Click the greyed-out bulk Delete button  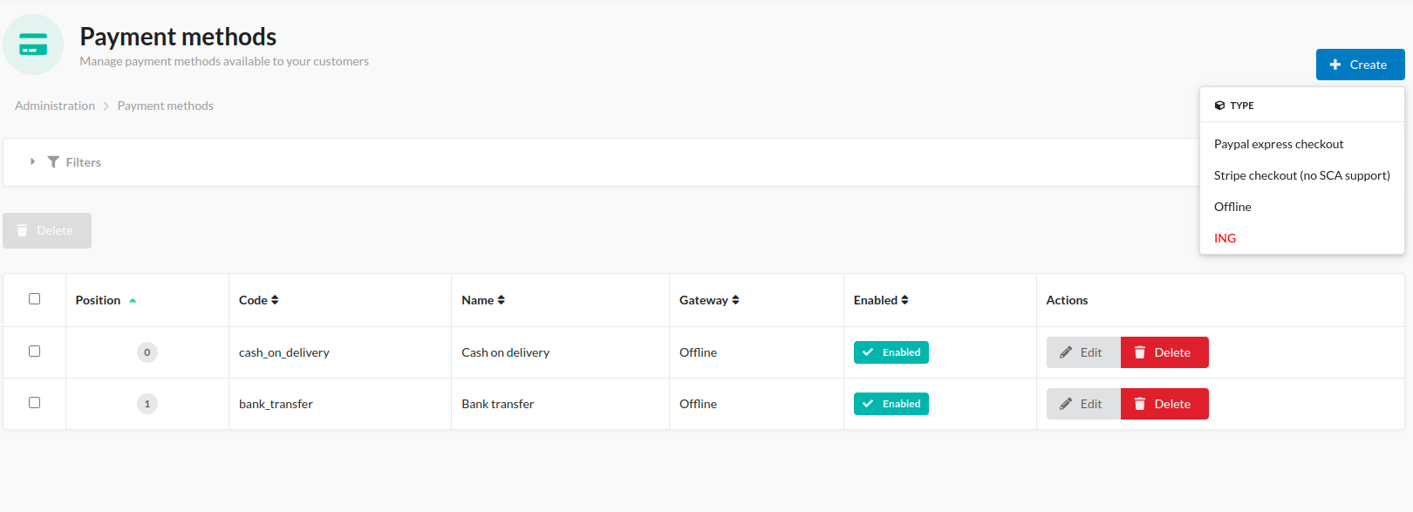(x=47, y=230)
